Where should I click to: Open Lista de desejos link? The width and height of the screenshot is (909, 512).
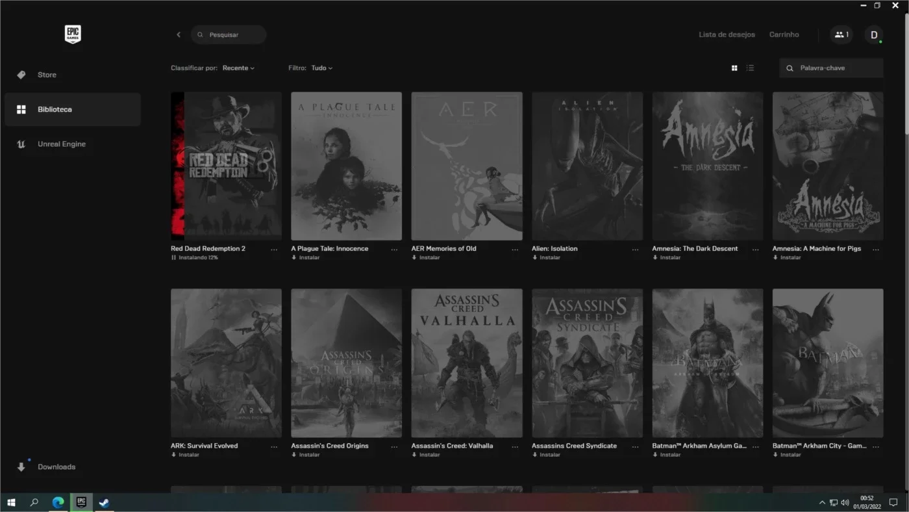[x=727, y=34]
